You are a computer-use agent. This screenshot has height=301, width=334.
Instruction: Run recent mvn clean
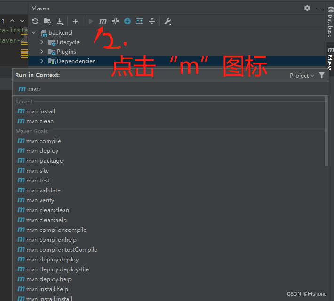click(x=36, y=121)
